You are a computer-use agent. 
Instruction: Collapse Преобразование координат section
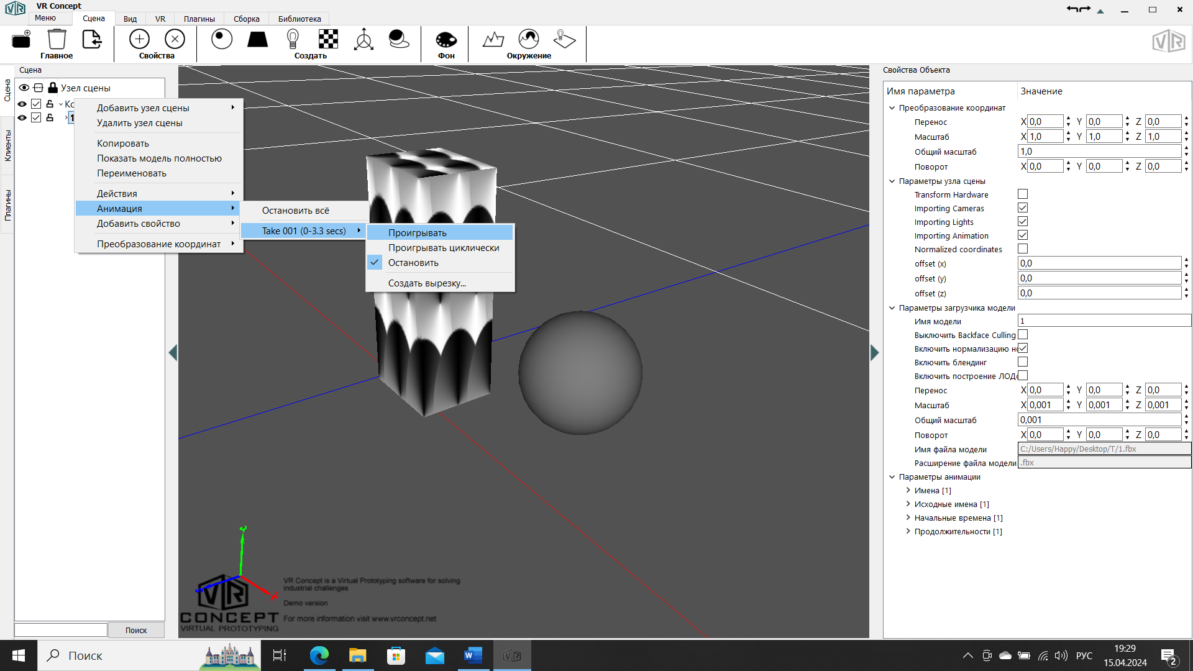[x=892, y=107]
